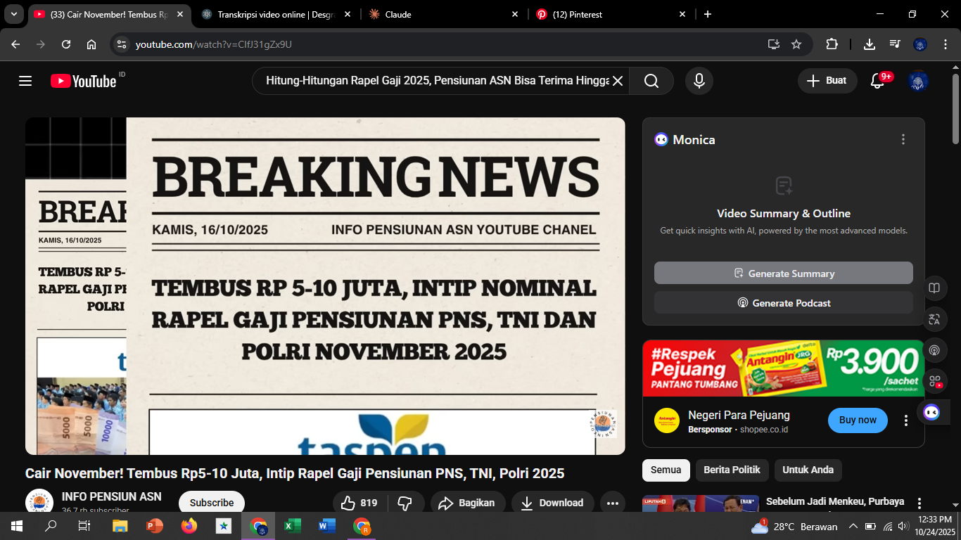Image resolution: width=961 pixels, height=540 pixels.
Task: Dislike the video with thumbs down
Action: pos(405,503)
